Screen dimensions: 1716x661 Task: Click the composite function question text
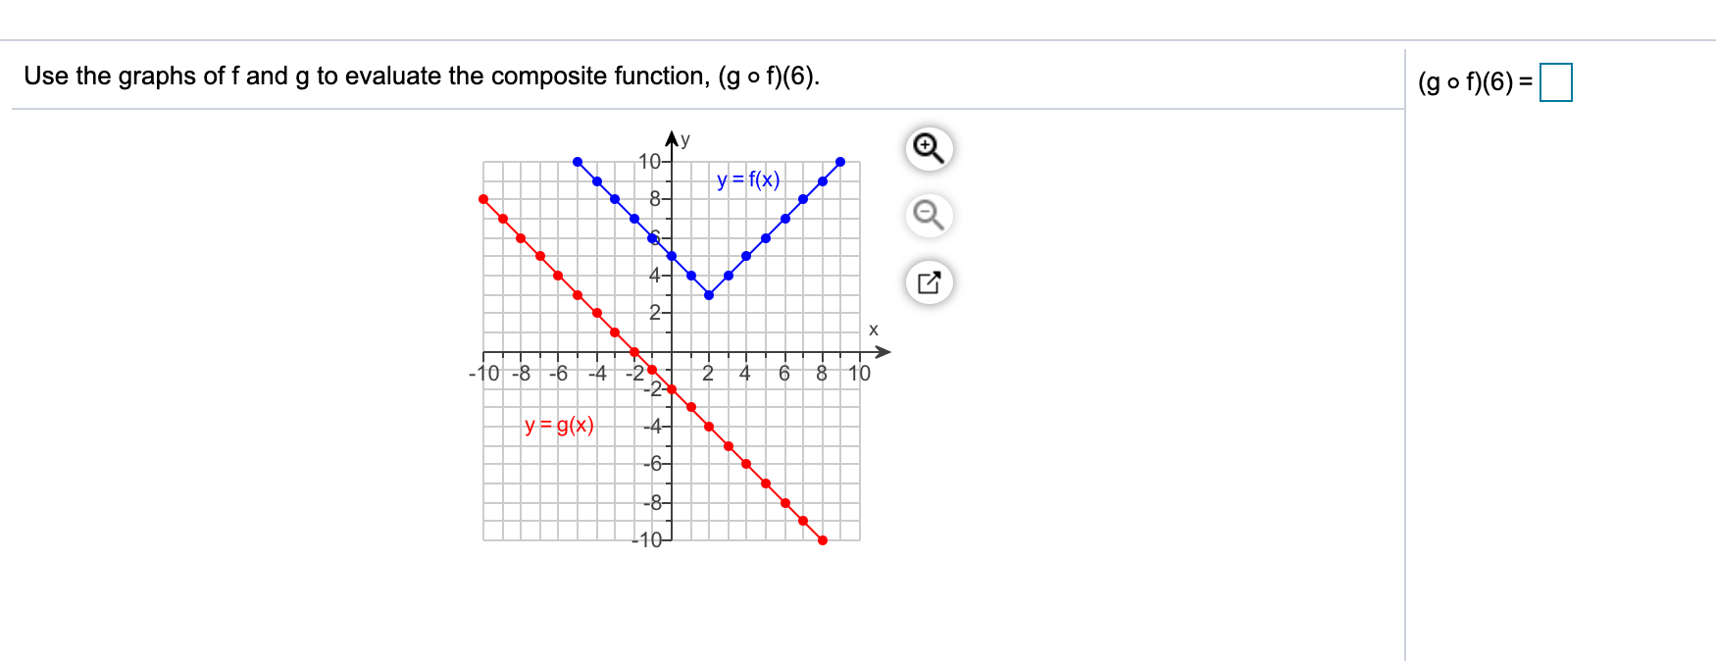pos(422,76)
